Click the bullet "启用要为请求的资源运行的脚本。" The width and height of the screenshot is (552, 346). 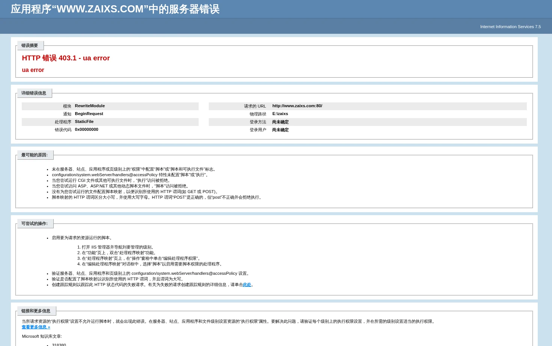[83, 238]
